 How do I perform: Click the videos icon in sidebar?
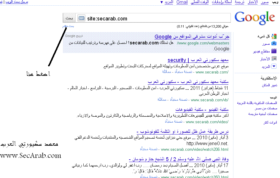(x=274, y=51)
